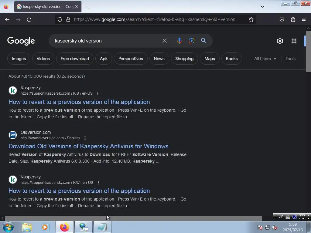
Task: Open more options for KIS Kaspersky result
Action: click(x=98, y=93)
